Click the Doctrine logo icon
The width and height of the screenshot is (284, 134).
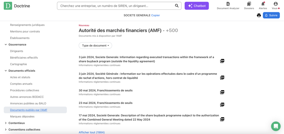pyautogui.click(x=8, y=6)
